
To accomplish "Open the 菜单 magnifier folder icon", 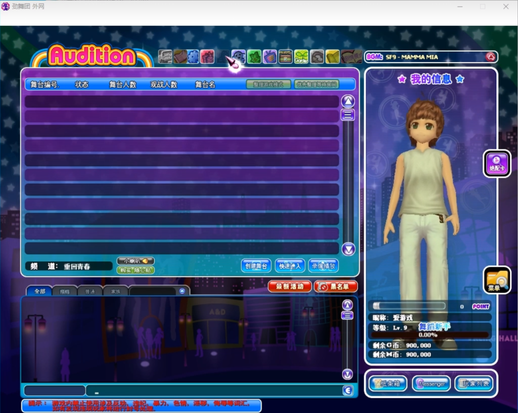I will point(496,280).
